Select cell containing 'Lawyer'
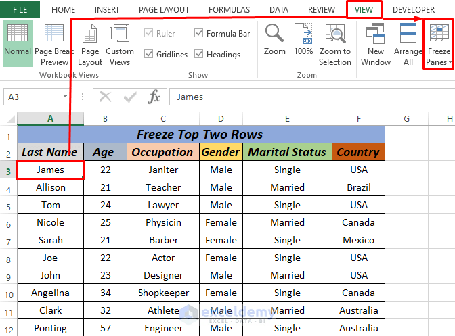 163,205
